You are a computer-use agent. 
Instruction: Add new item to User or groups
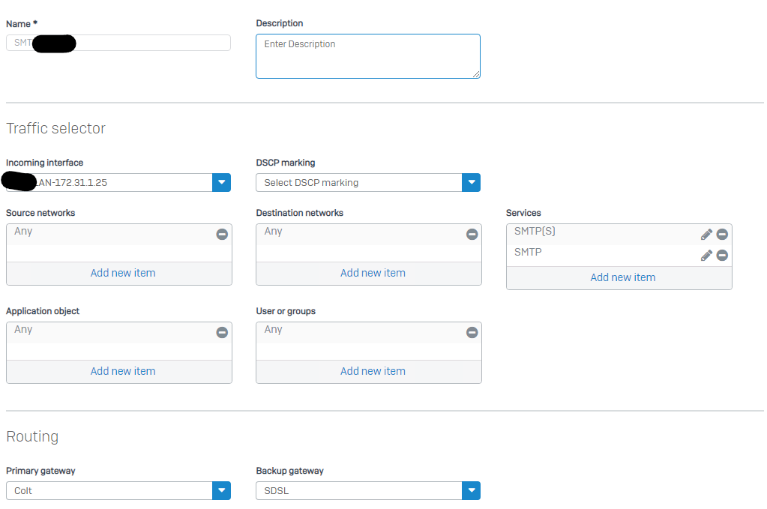coord(373,371)
